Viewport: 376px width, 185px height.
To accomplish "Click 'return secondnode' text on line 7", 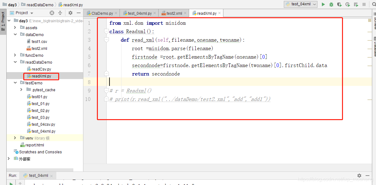I will [x=156, y=74].
